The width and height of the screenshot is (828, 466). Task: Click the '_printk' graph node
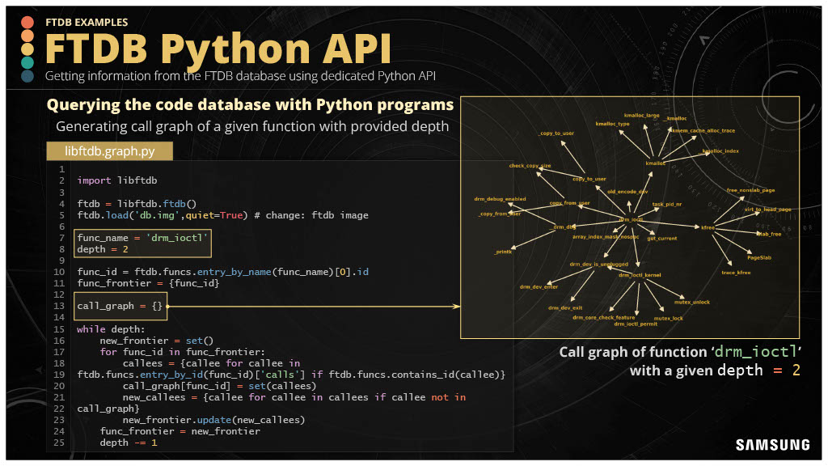503,252
